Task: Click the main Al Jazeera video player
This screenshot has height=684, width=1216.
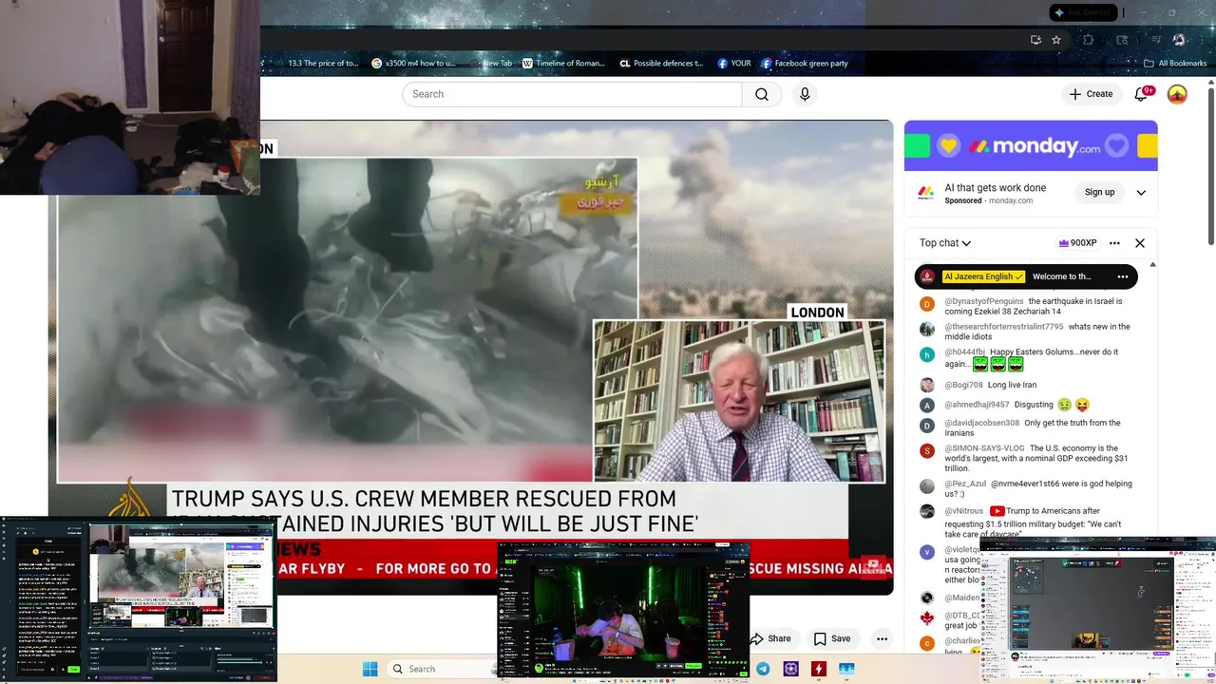Action: (x=471, y=357)
